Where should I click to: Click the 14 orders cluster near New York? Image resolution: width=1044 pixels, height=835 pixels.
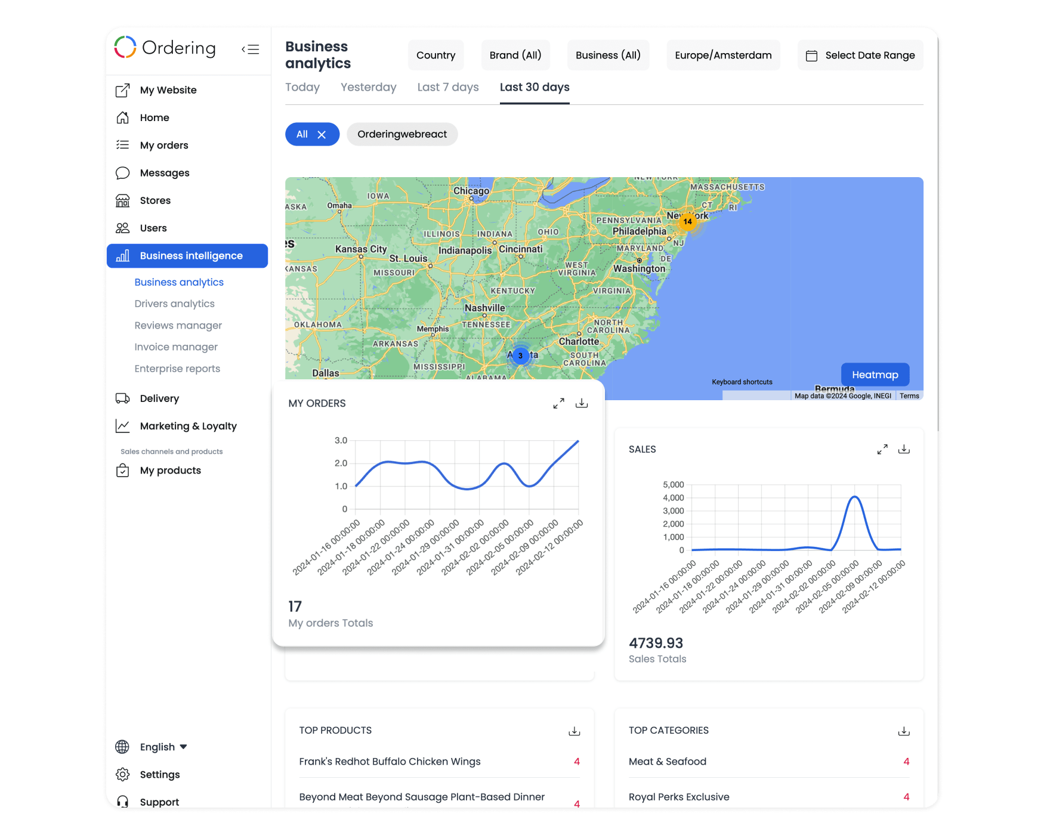pyautogui.click(x=687, y=222)
